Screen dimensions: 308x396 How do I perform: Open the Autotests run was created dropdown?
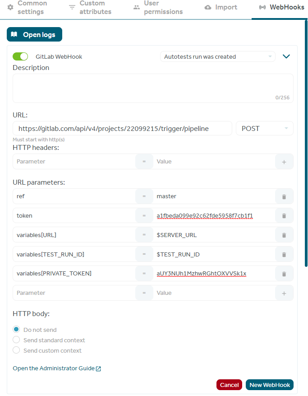(217, 56)
